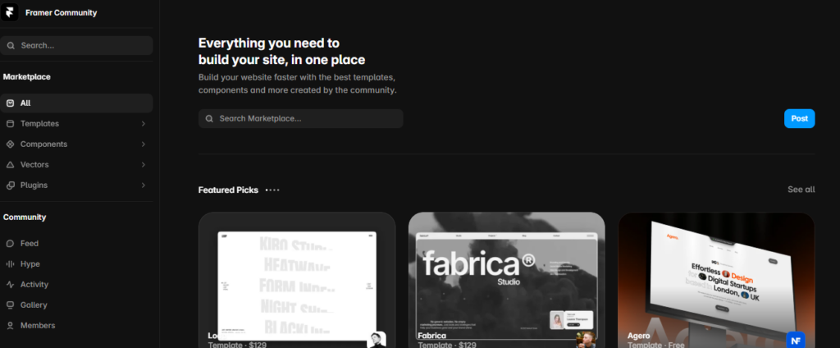Click the Framer logo icon
This screenshot has height=348, width=840.
(x=10, y=12)
